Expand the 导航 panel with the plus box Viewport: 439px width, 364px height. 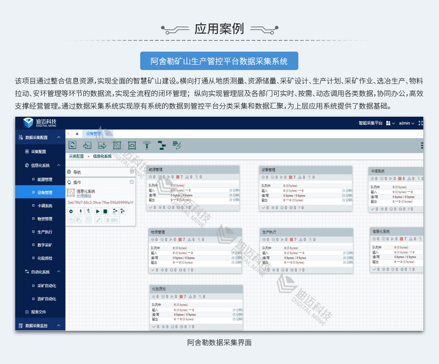click(132, 171)
